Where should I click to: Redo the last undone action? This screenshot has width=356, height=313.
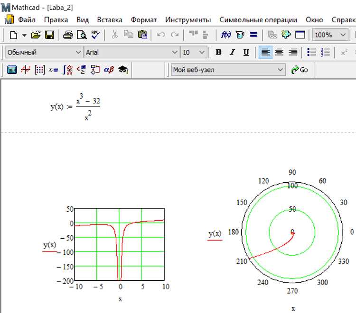tap(175, 35)
